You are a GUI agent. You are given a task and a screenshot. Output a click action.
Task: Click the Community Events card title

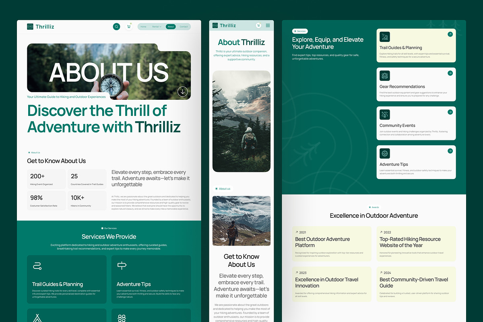coord(397,126)
